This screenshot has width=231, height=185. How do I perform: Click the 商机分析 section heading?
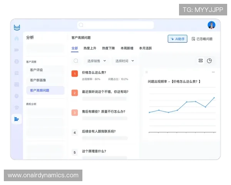tap(31, 104)
